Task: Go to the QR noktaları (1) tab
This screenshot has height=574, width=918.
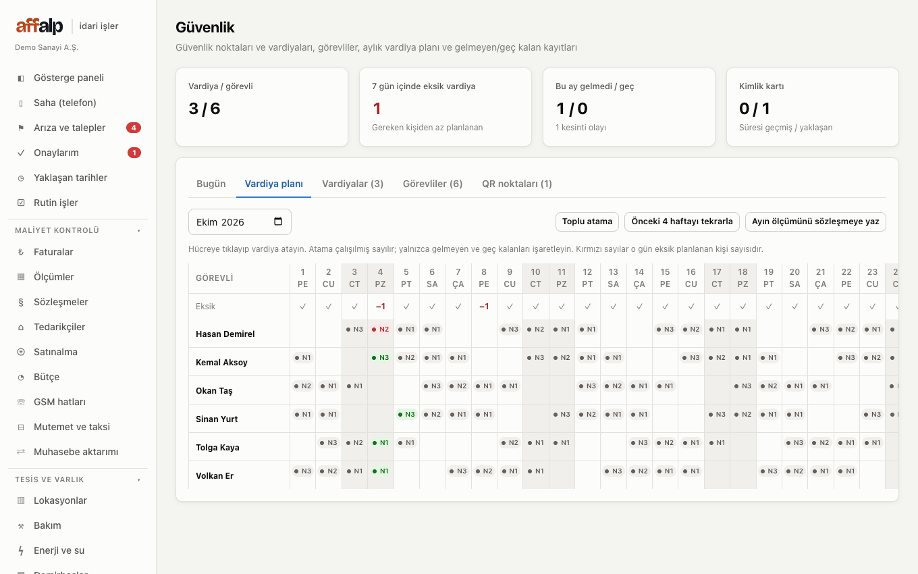Action: [517, 184]
